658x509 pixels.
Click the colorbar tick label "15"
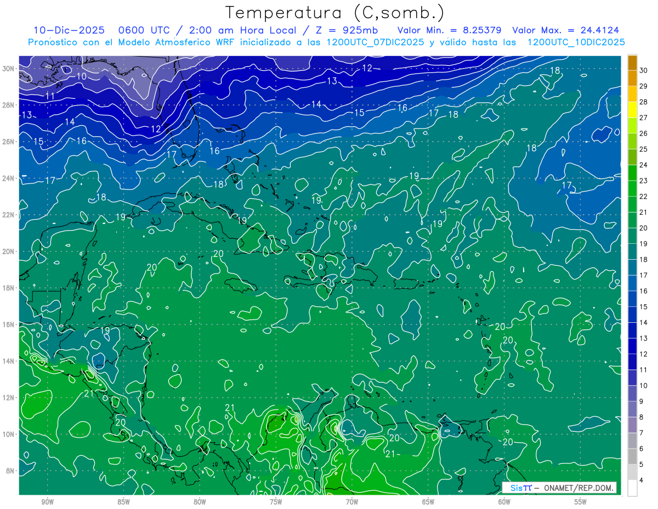pyautogui.click(x=644, y=306)
